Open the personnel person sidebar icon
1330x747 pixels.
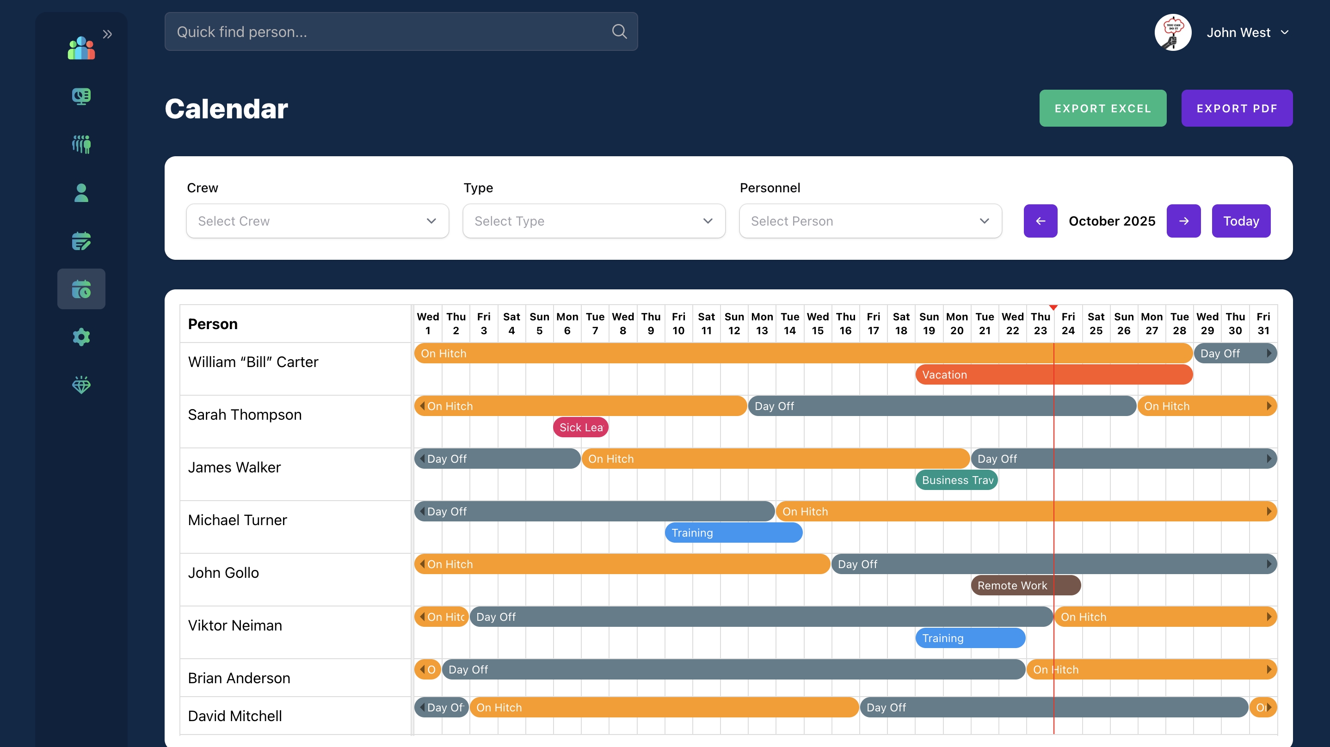pyautogui.click(x=81, y=193)
